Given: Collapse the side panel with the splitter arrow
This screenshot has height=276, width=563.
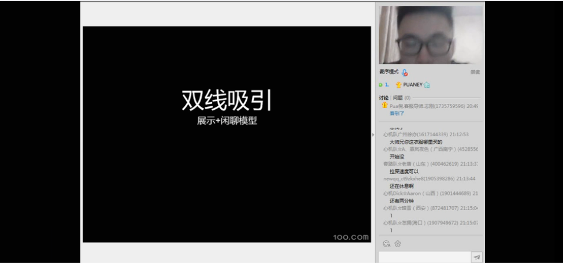Looking at the screenshot, I should 373,135.
